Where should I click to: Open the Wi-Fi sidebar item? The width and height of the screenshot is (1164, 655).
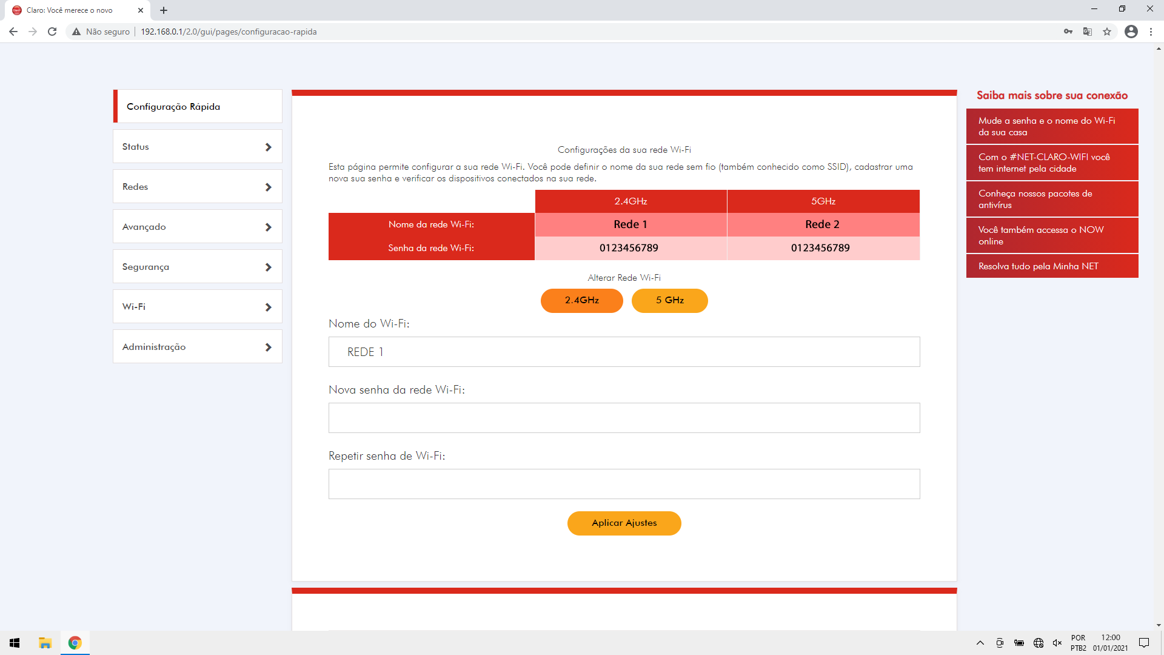[198, 306]
